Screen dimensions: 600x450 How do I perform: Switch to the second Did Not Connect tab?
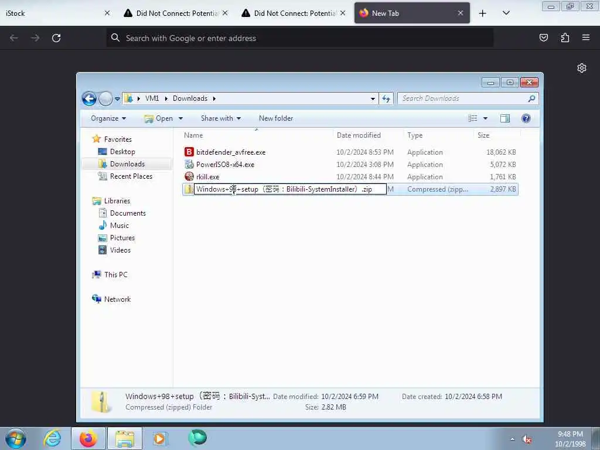tap(293, 13)
